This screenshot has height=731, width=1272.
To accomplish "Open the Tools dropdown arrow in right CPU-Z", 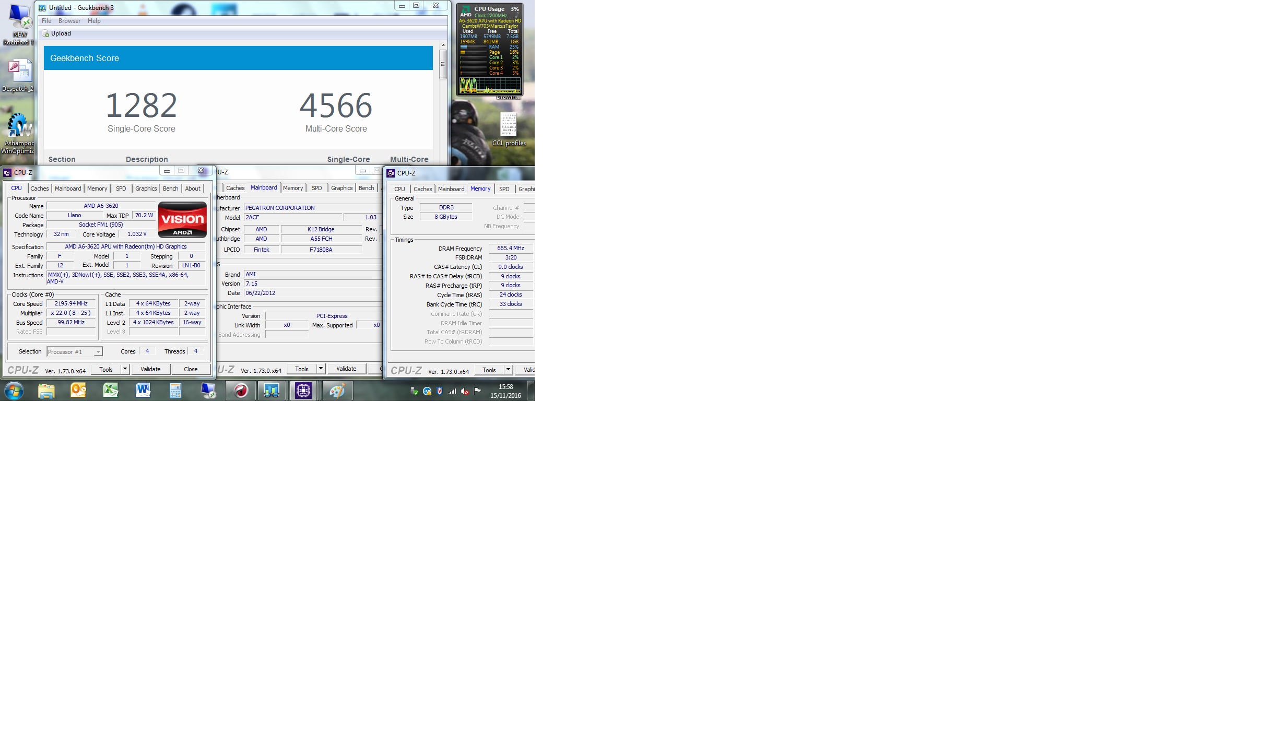I will [508, 370].
